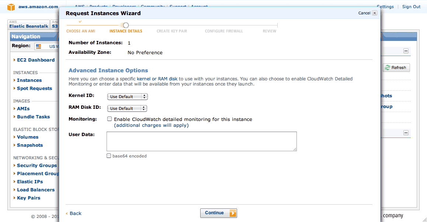
Task: Open Spot Requests in navigation
Action: pos(34,88)
